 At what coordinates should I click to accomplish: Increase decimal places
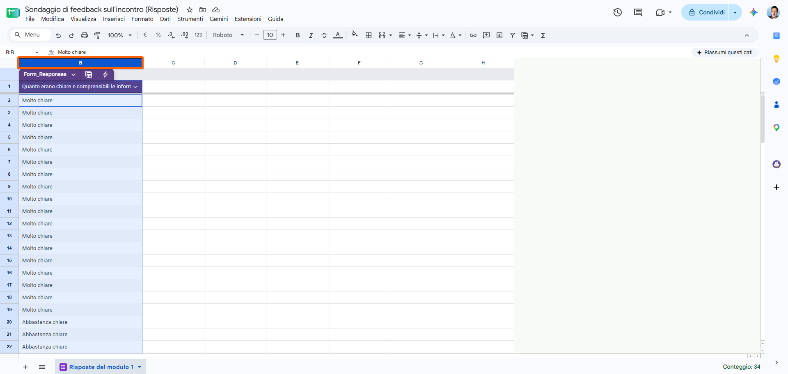185,35
